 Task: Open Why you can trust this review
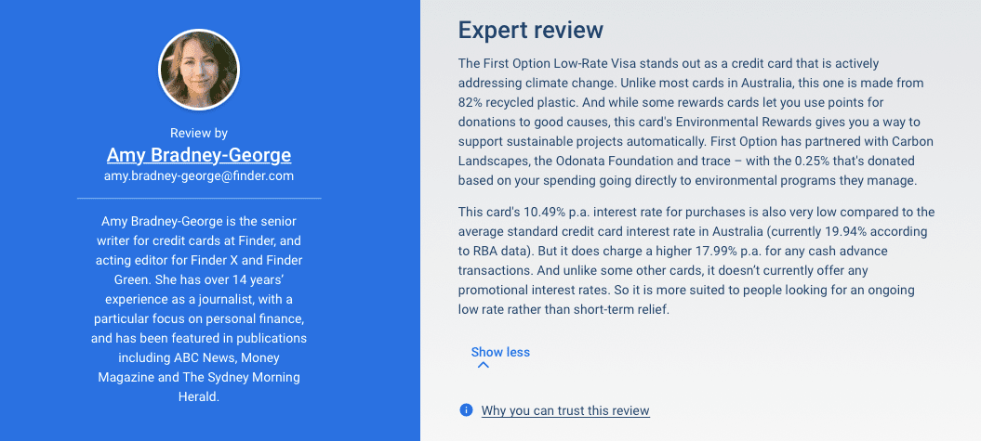[x=564, y=410]
